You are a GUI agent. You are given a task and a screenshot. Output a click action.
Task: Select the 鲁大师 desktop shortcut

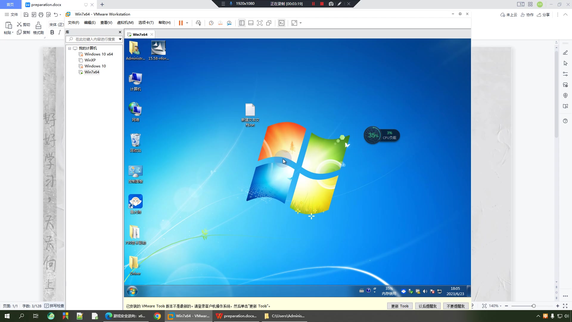click(136, 204)
